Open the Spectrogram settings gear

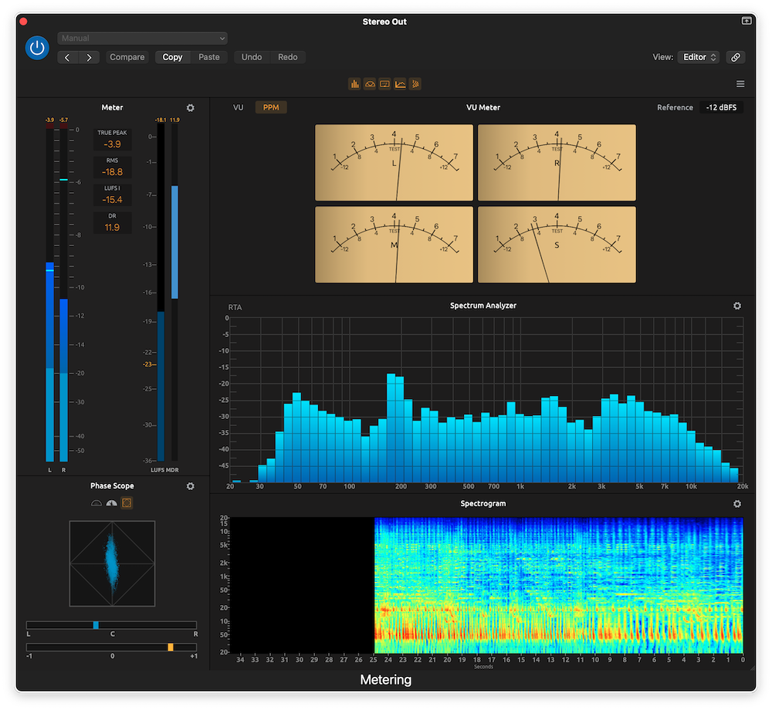(737, 503)
